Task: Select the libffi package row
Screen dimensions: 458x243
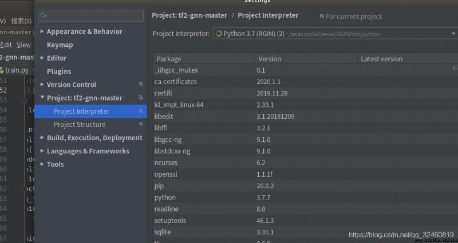Action: coord(305,128)
